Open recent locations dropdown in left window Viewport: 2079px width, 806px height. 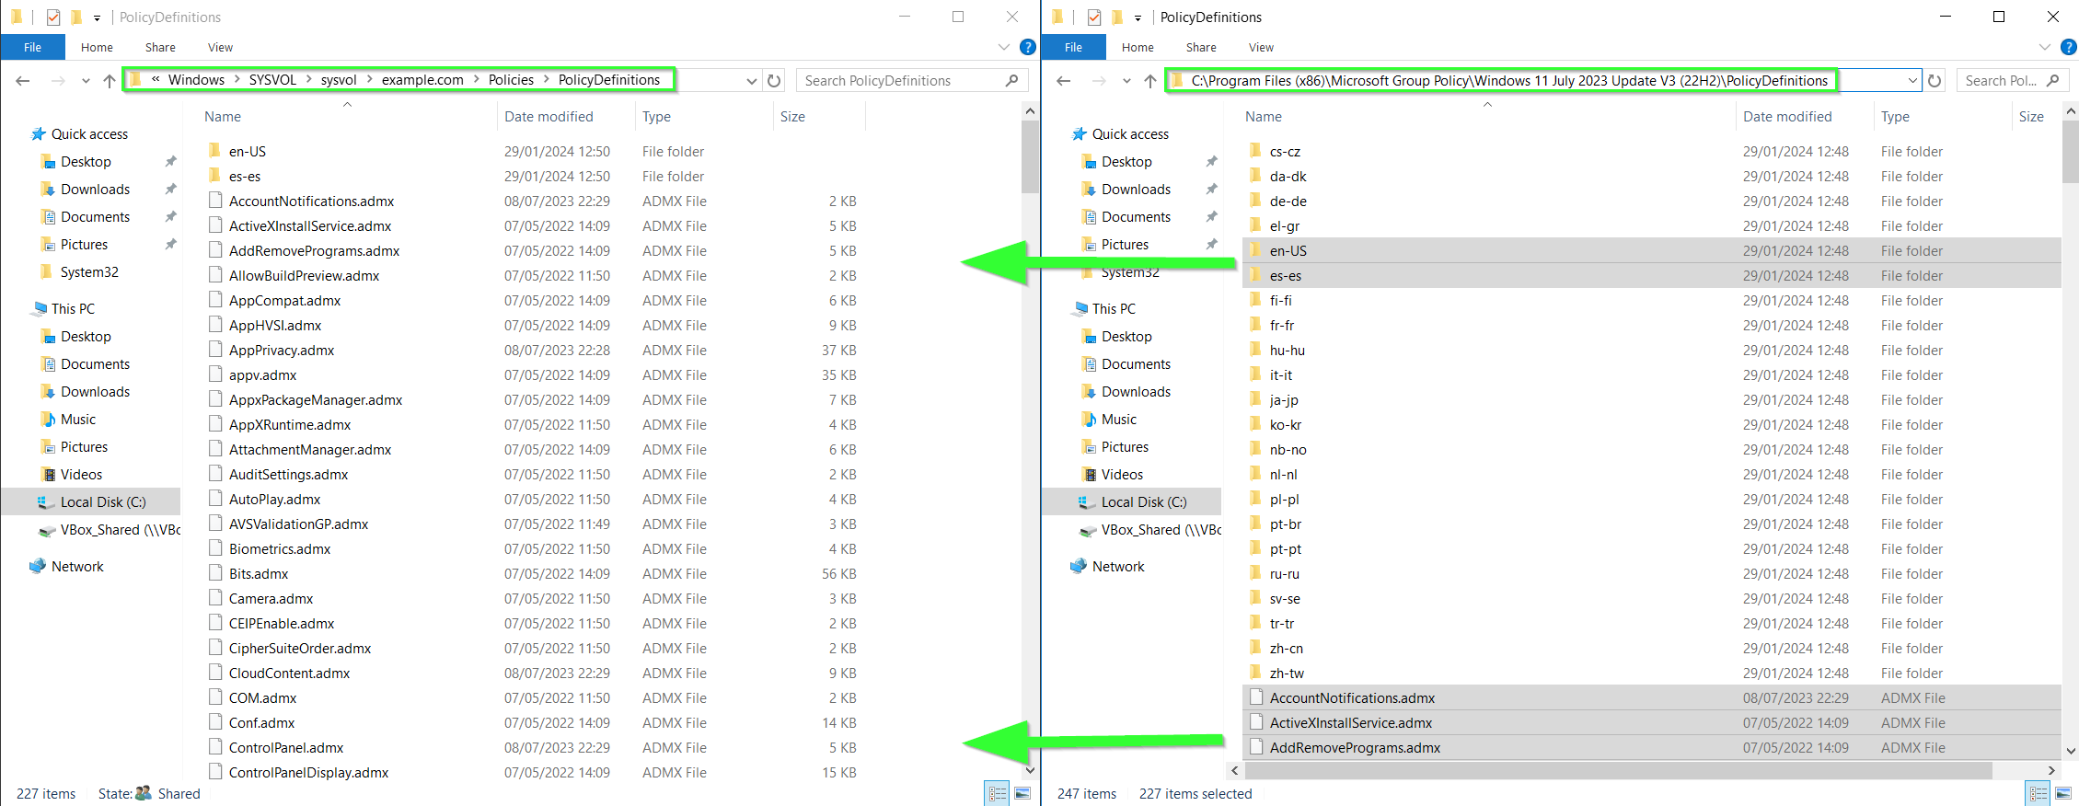click(86, 81)
